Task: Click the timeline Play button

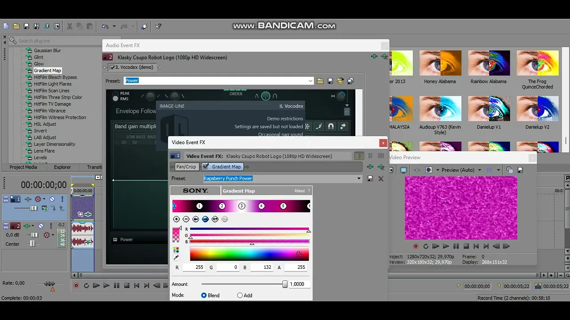Action: pos(106,285)
